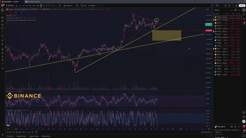Select the TOTAL row in watchlist
This screenshot has height=138, width=246.
(227, 46)
